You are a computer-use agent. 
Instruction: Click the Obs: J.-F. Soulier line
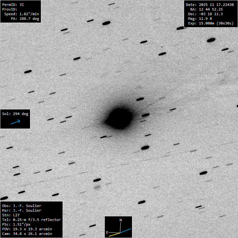(22, 206)
